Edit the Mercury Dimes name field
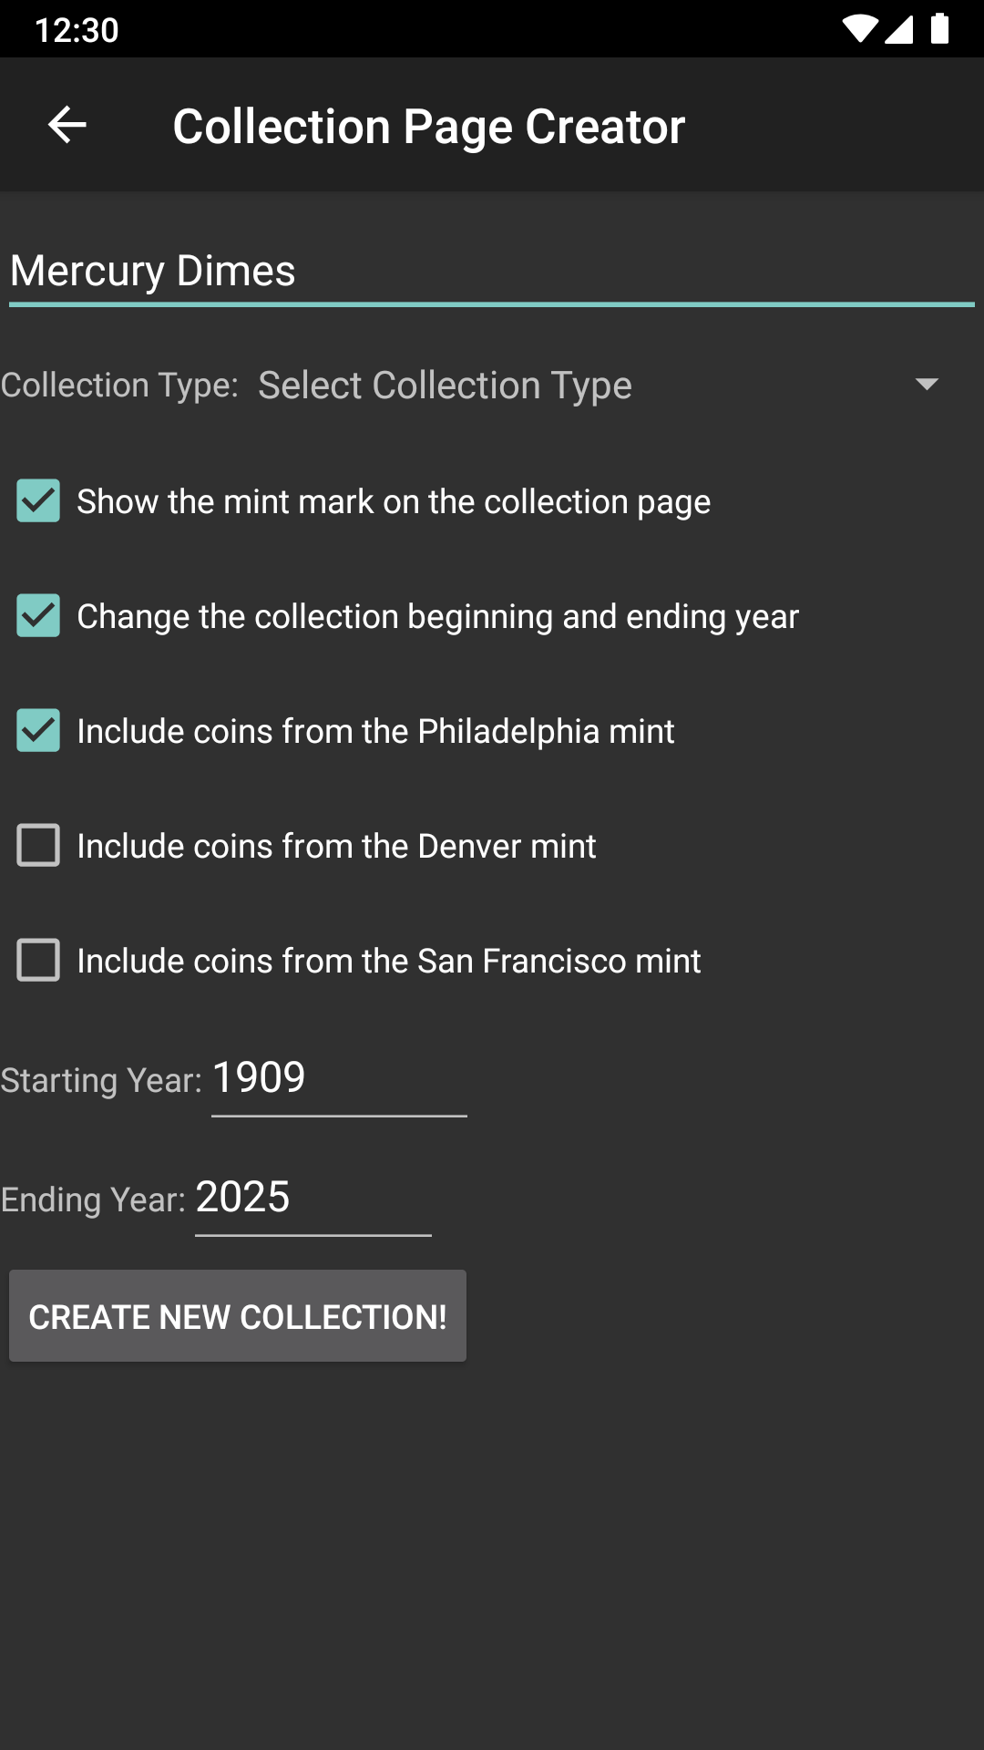This screenshot has width=984, height=1750. pos(492,272)
